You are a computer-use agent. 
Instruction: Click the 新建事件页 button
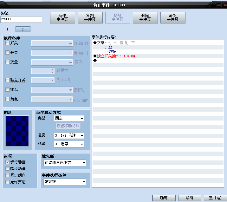click(62, 17)
